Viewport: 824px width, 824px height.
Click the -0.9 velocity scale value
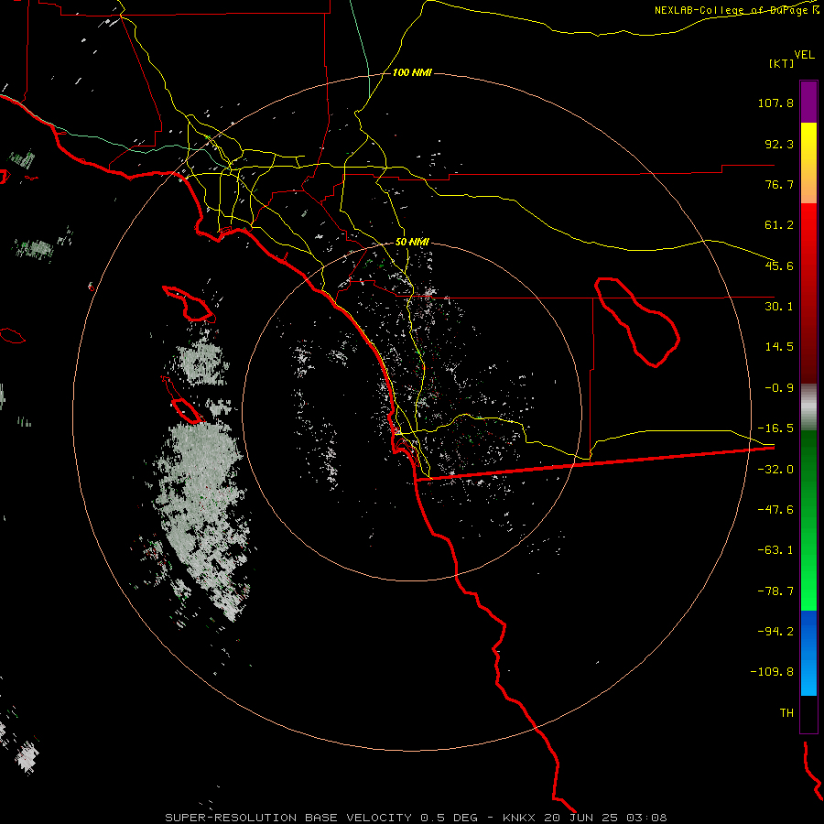coord(779,388)
